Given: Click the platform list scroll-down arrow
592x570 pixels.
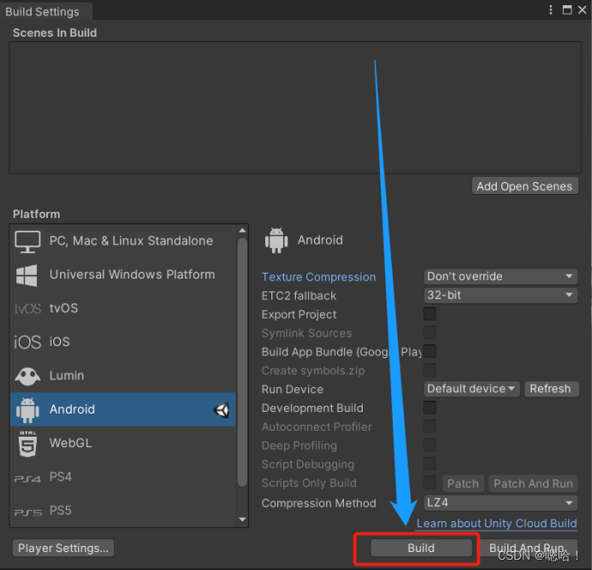Looking at the screenshot, I should pyautogui.click(x=242, y=520).
